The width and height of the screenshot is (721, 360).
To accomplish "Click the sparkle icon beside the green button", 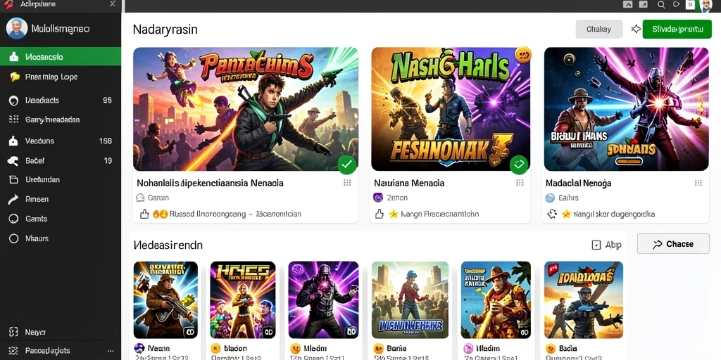I will click(636, 29).
